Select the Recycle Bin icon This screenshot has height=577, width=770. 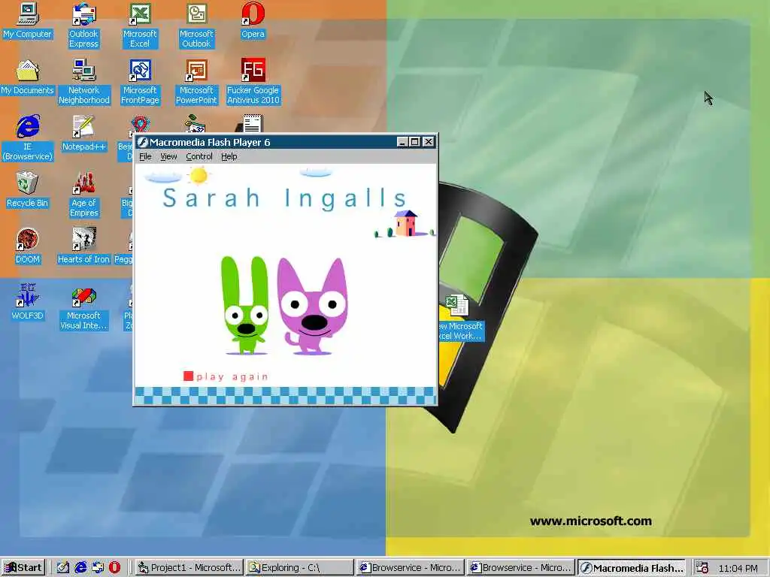[x=28, y=190]
